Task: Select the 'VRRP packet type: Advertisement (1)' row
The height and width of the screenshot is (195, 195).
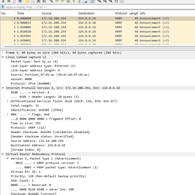Action: point(57,167)
